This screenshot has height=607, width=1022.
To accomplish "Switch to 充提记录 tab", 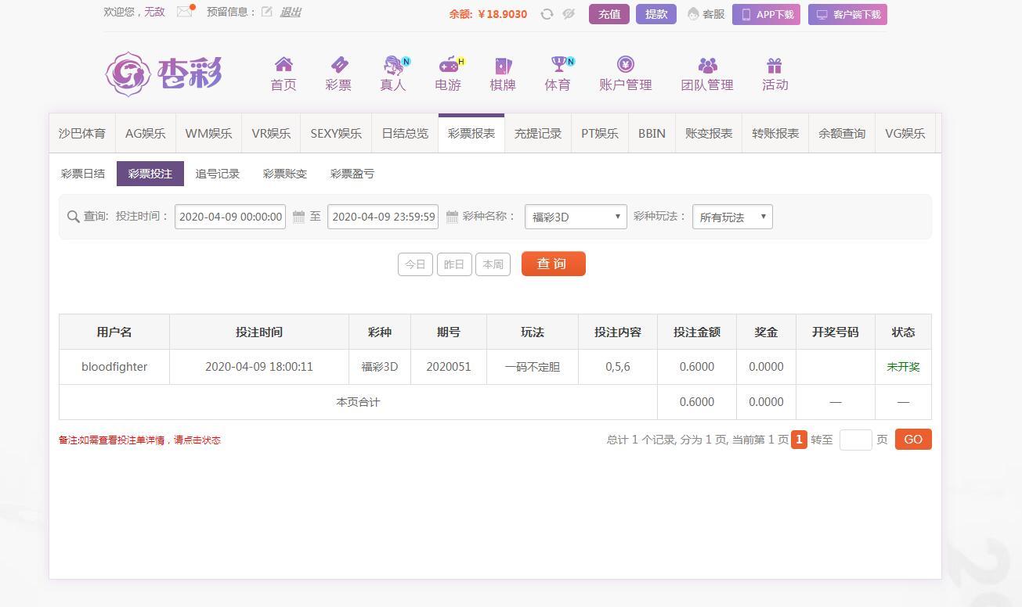I will (538, 133).
